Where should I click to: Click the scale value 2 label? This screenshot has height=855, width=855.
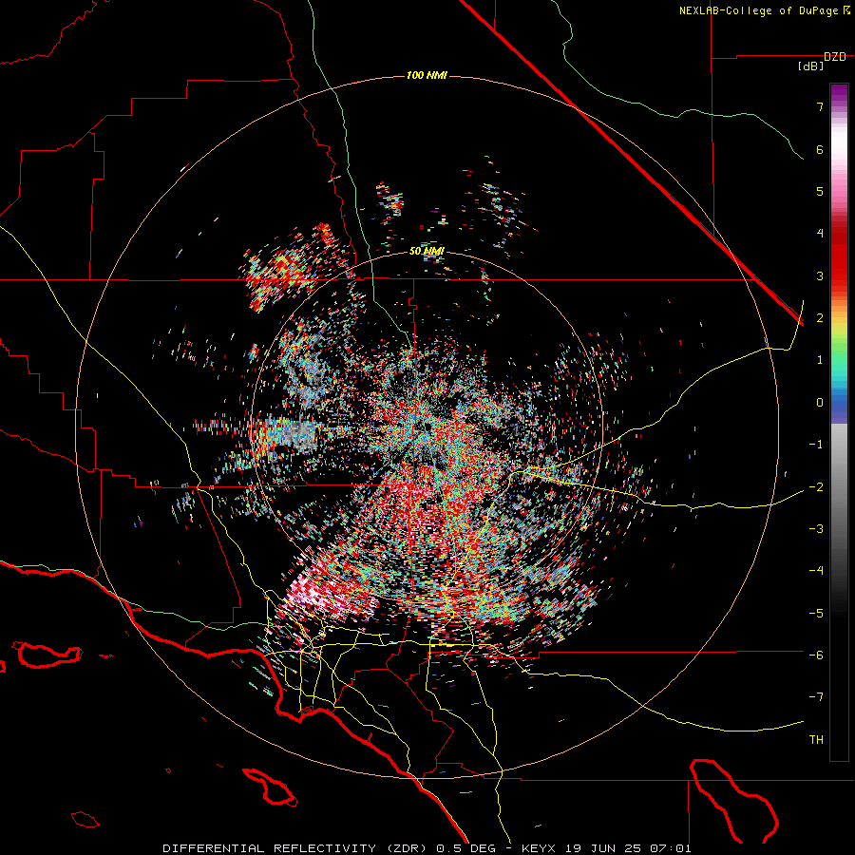click(820, 318)
